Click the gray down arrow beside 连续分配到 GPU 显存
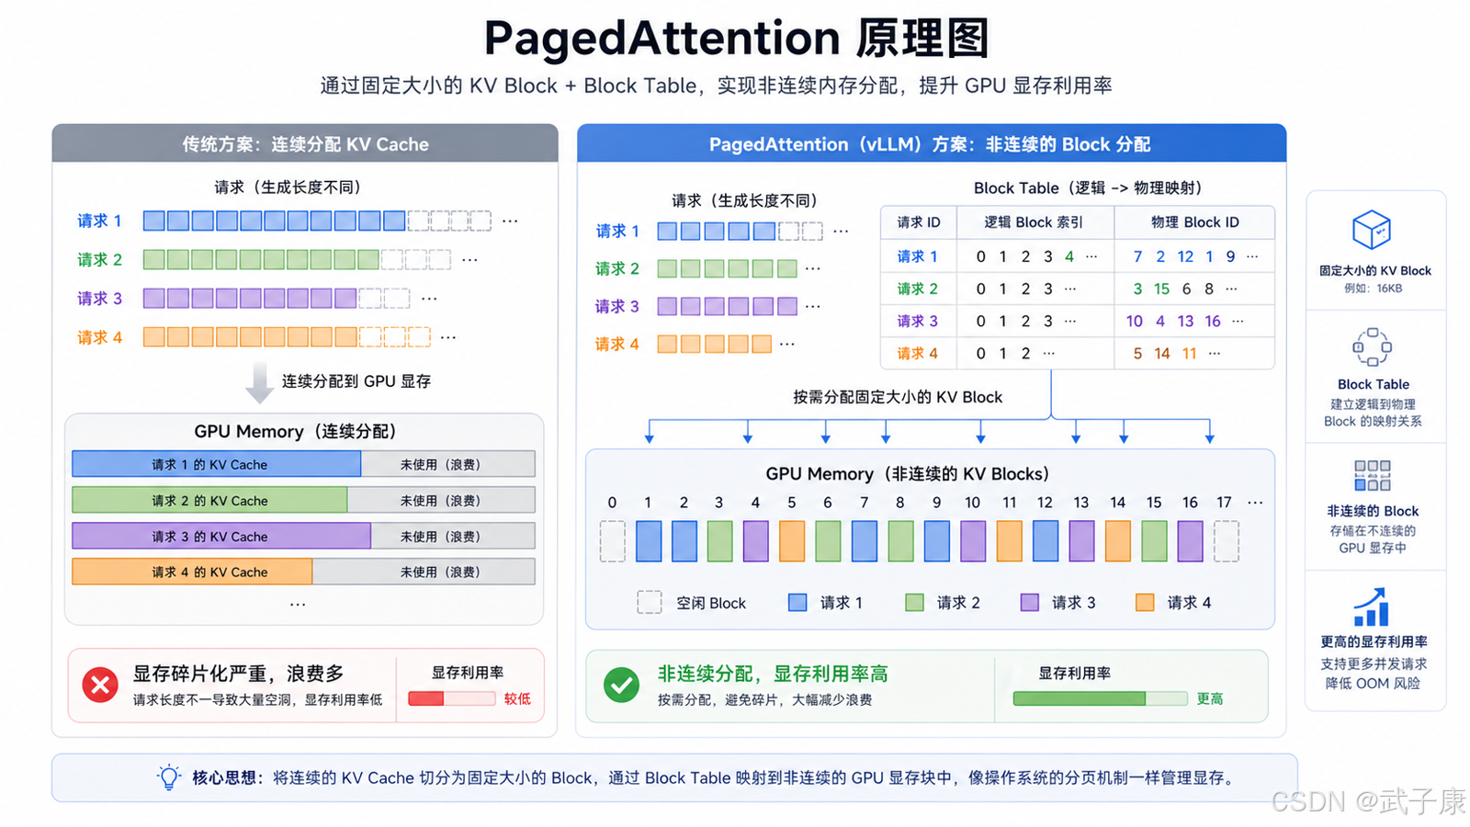This screenshot has height=827, width=1470. pos(259,382)
